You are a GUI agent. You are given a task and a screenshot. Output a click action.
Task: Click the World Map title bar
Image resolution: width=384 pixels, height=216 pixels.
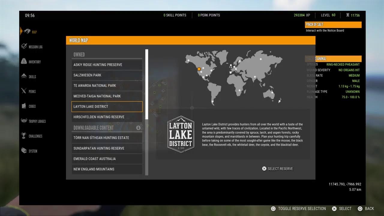(190, 40)
